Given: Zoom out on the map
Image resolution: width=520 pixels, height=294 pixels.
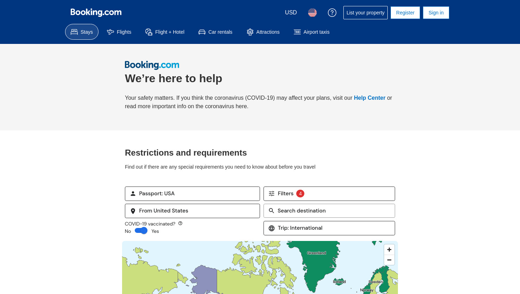Looking at the screenshot, I should 389,260.
